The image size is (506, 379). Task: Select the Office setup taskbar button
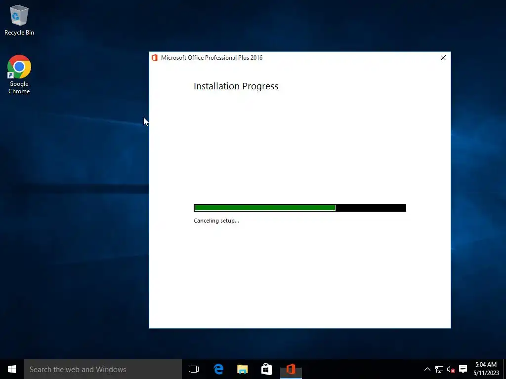click(x=291, y=369)
